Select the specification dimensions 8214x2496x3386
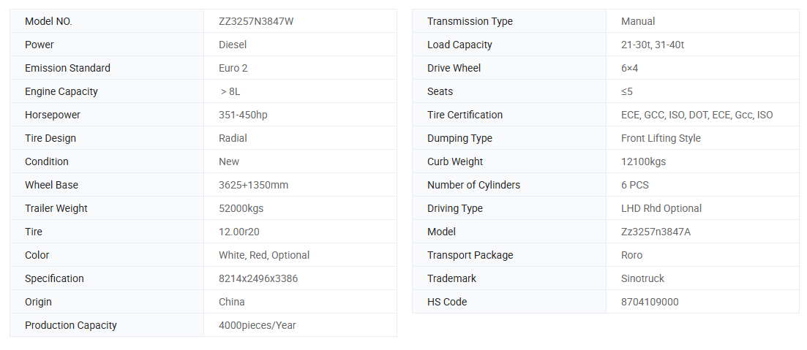 [258, 278]
